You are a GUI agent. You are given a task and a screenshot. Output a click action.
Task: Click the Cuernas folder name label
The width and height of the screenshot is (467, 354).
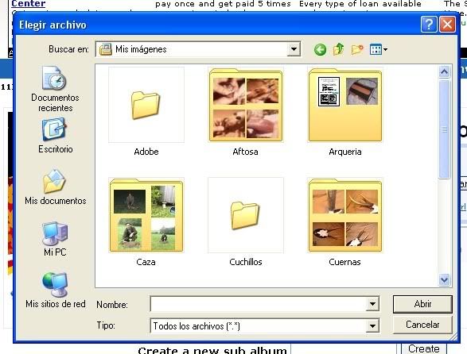pyautogui.click(x=345, y=262)
